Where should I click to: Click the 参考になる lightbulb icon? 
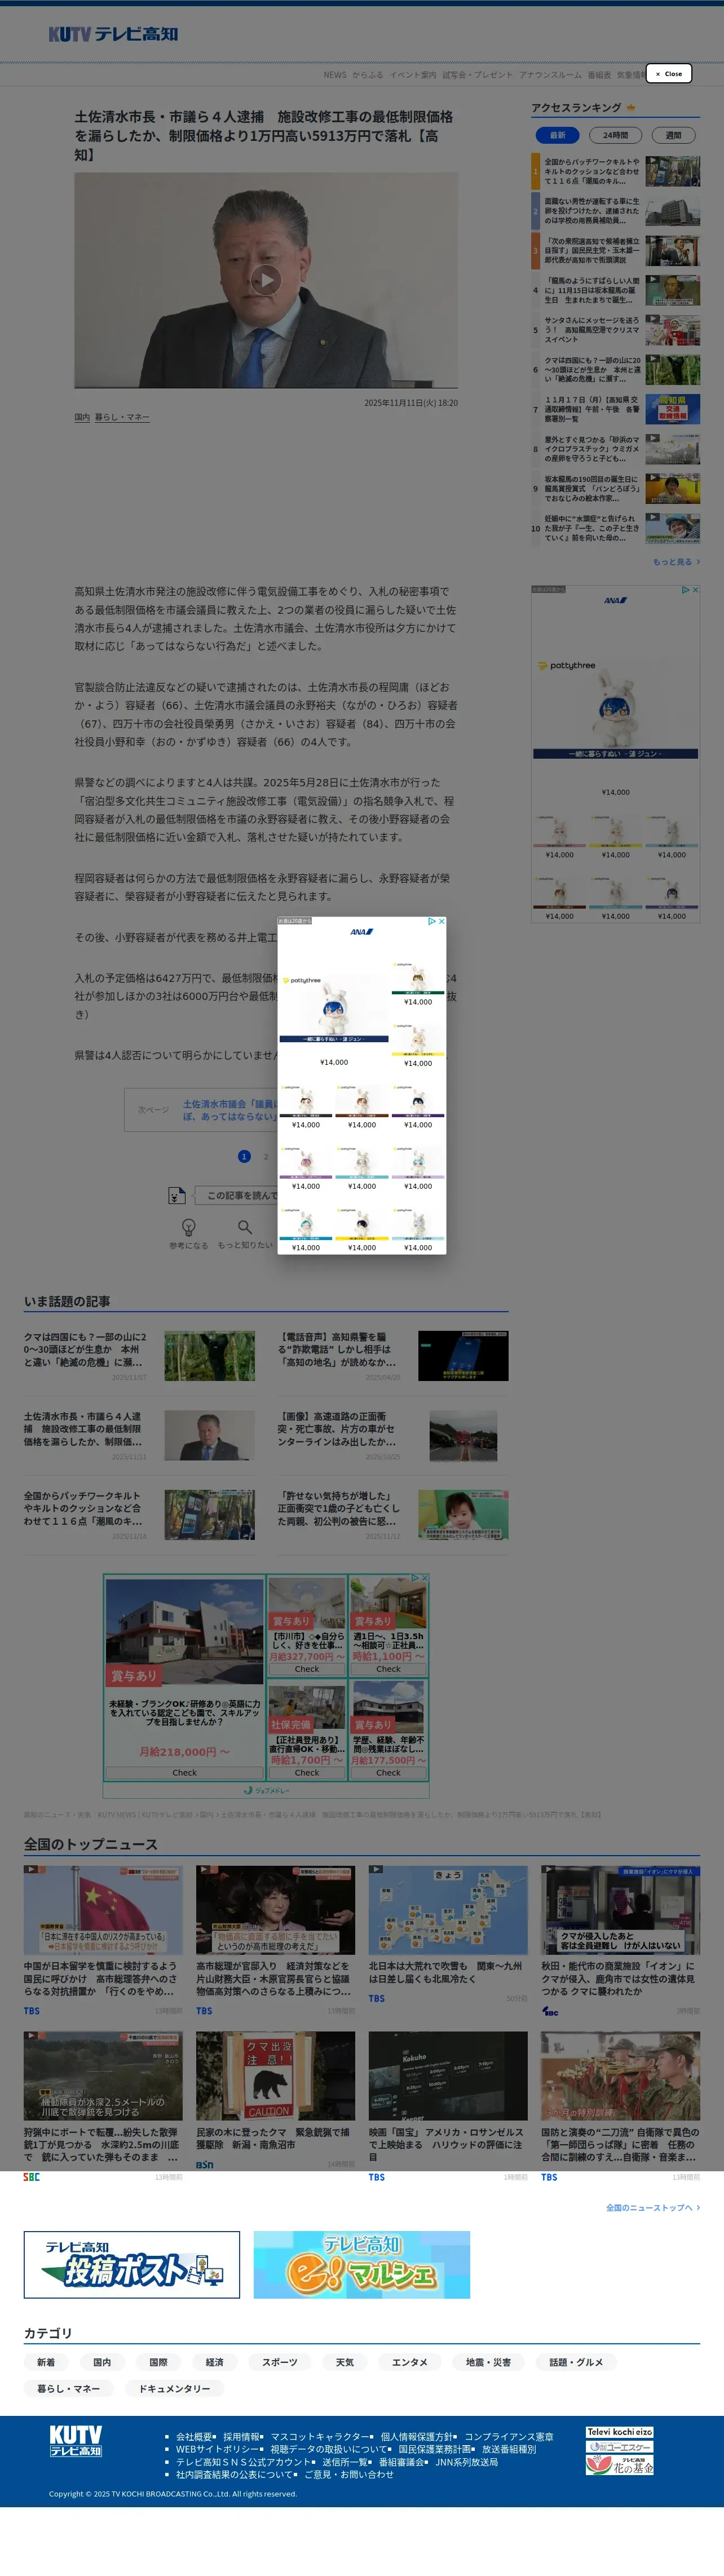pos(188,1227)
